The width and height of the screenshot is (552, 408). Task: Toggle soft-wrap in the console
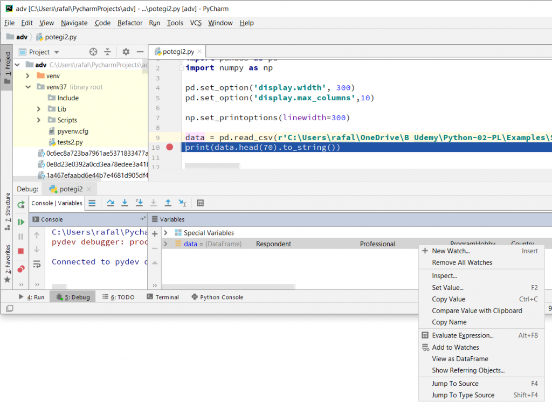[x=37, y=264]
